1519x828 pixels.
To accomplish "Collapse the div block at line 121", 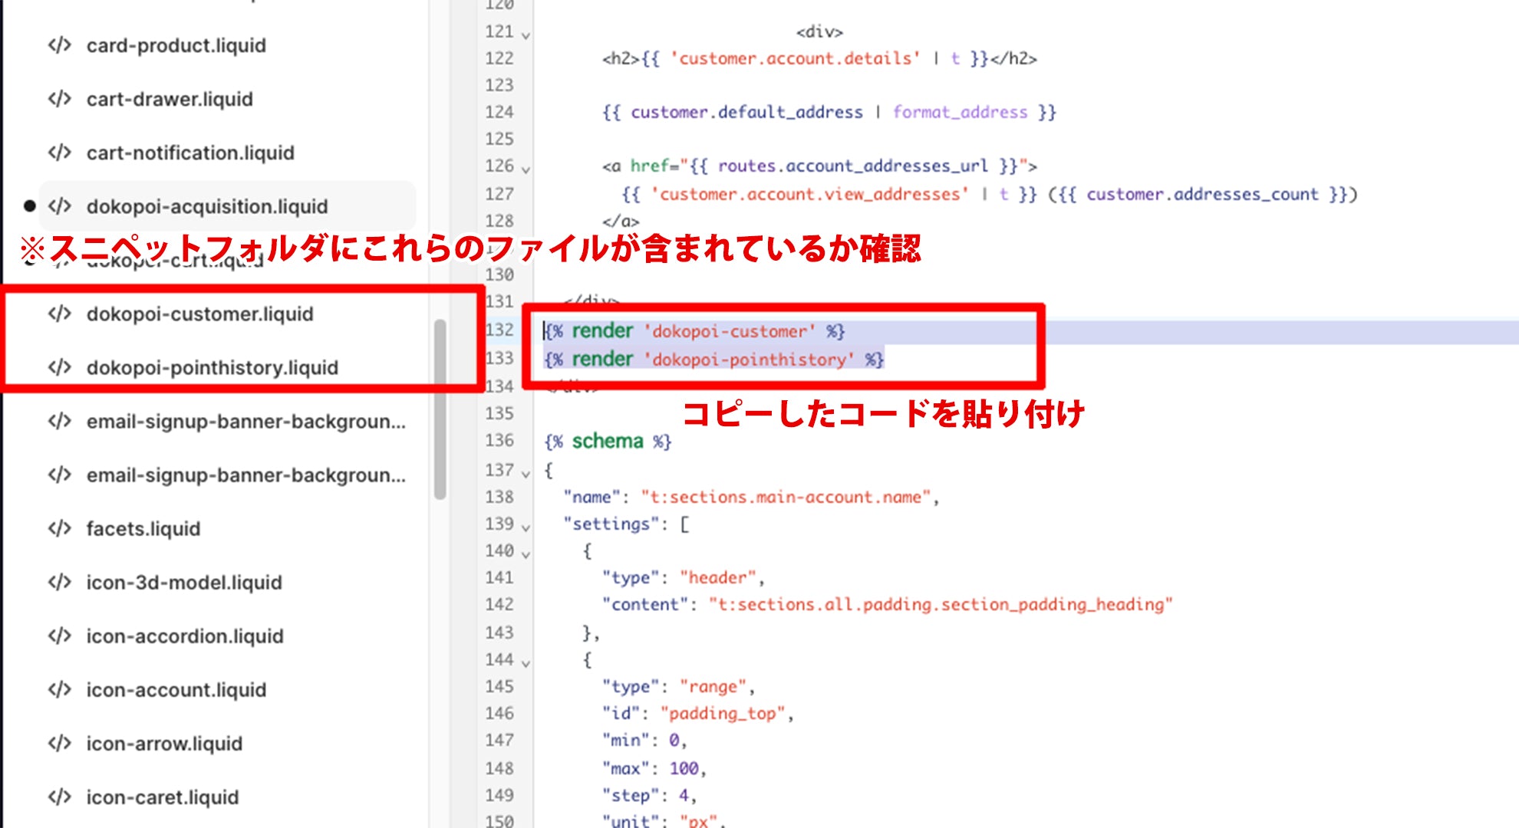I will (525, 34).
